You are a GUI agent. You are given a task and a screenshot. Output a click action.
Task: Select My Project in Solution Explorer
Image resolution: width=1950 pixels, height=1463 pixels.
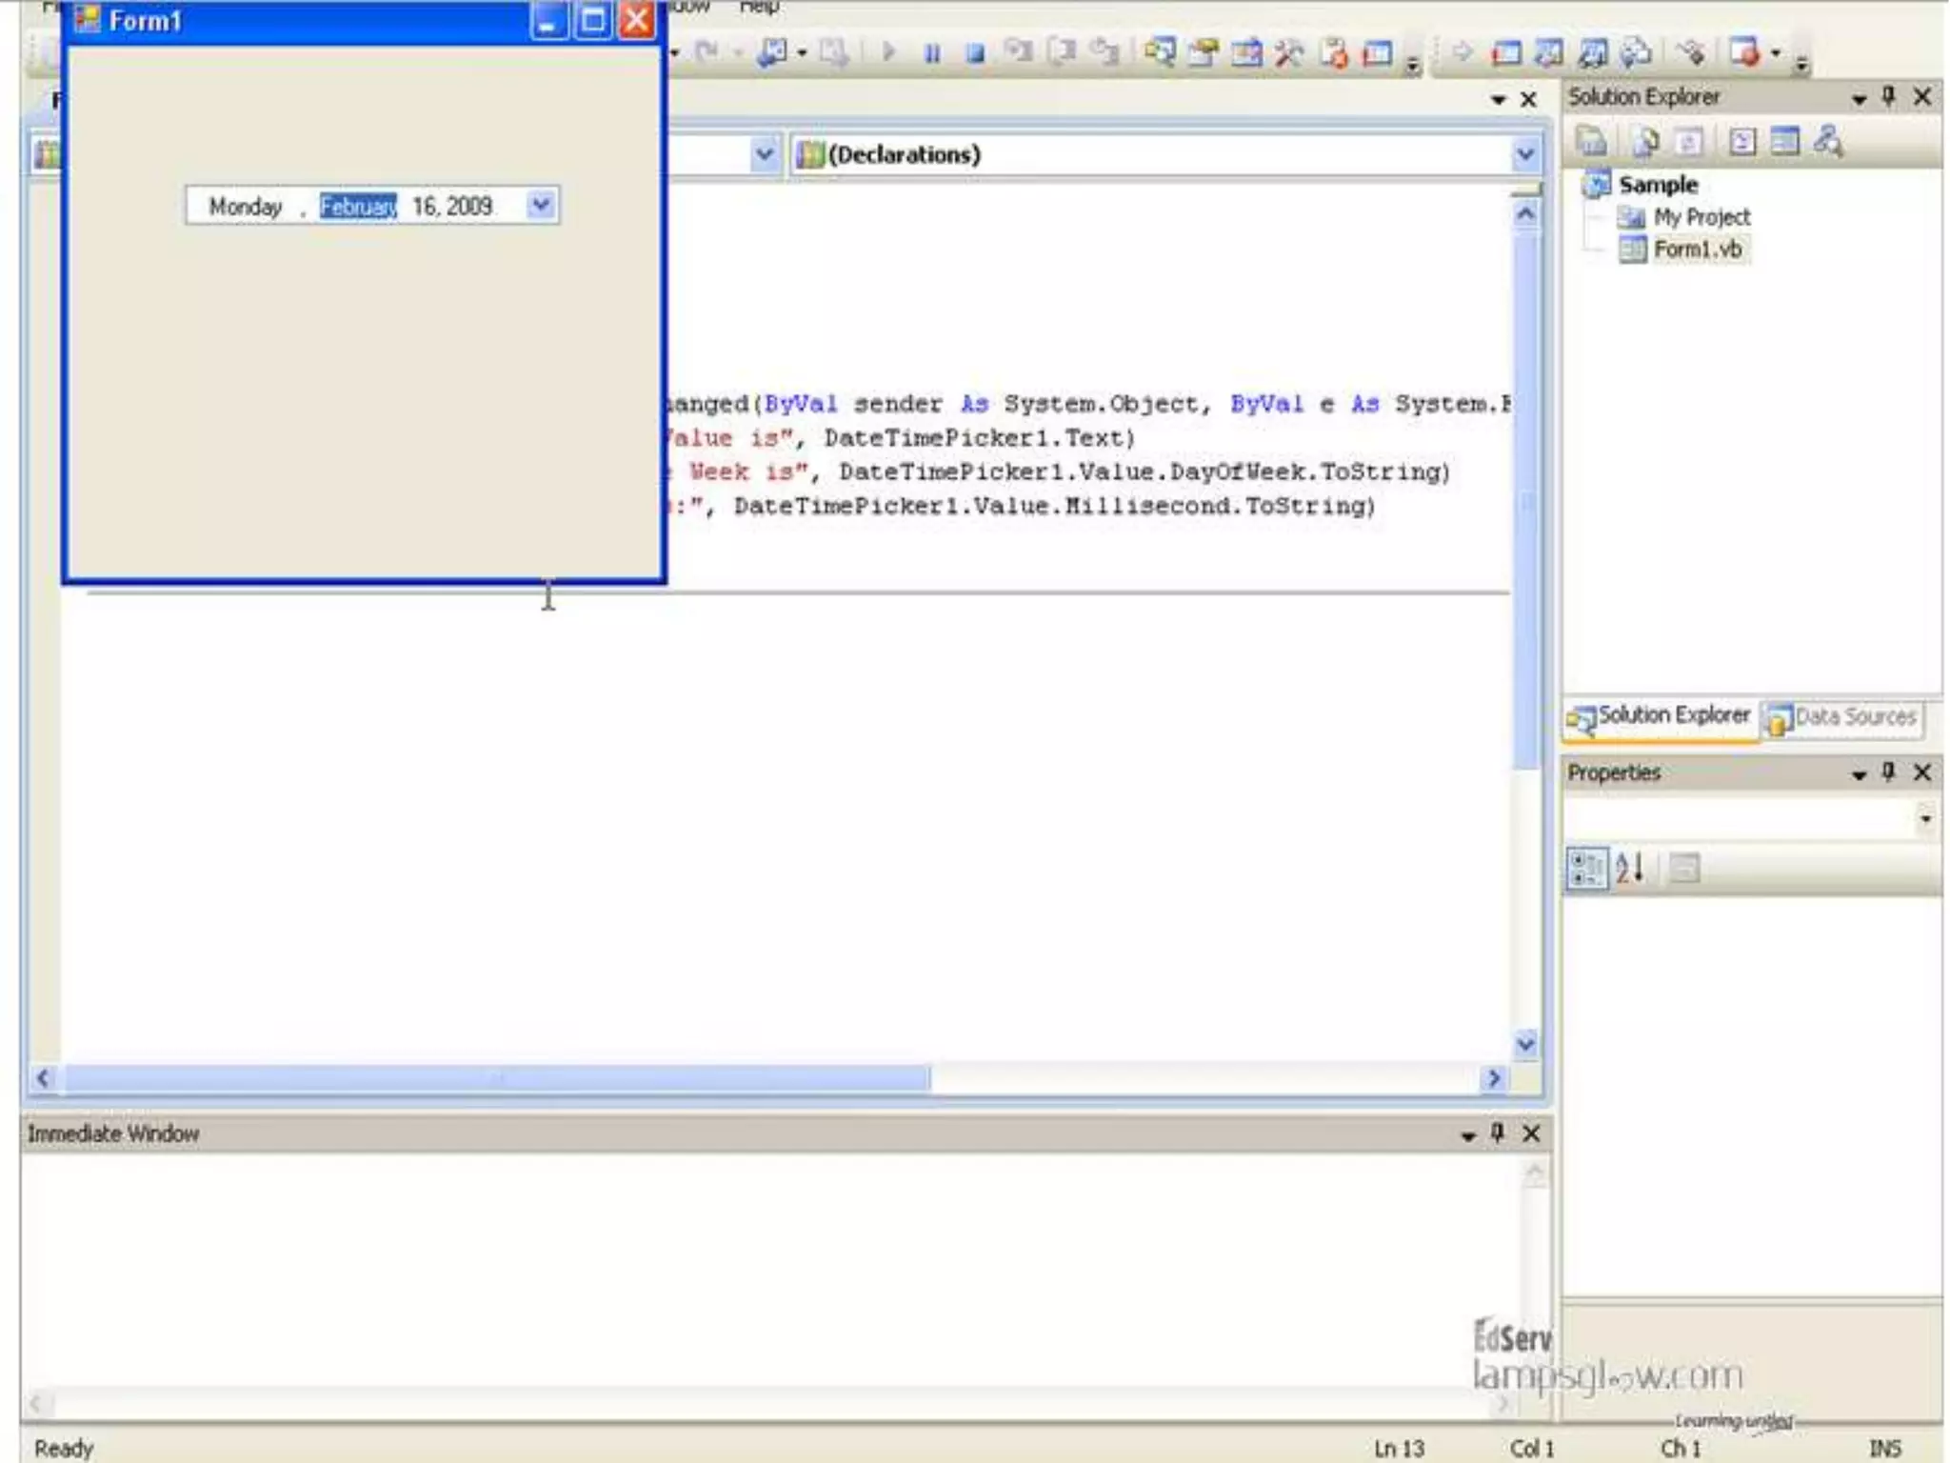(x=1701, y=217)
